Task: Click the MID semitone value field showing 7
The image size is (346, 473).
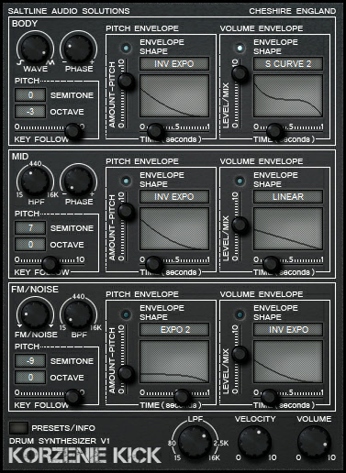Action: point(30,228)
